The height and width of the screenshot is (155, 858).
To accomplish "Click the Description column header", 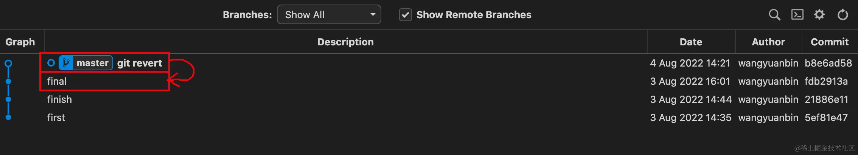I will [345, 42].
